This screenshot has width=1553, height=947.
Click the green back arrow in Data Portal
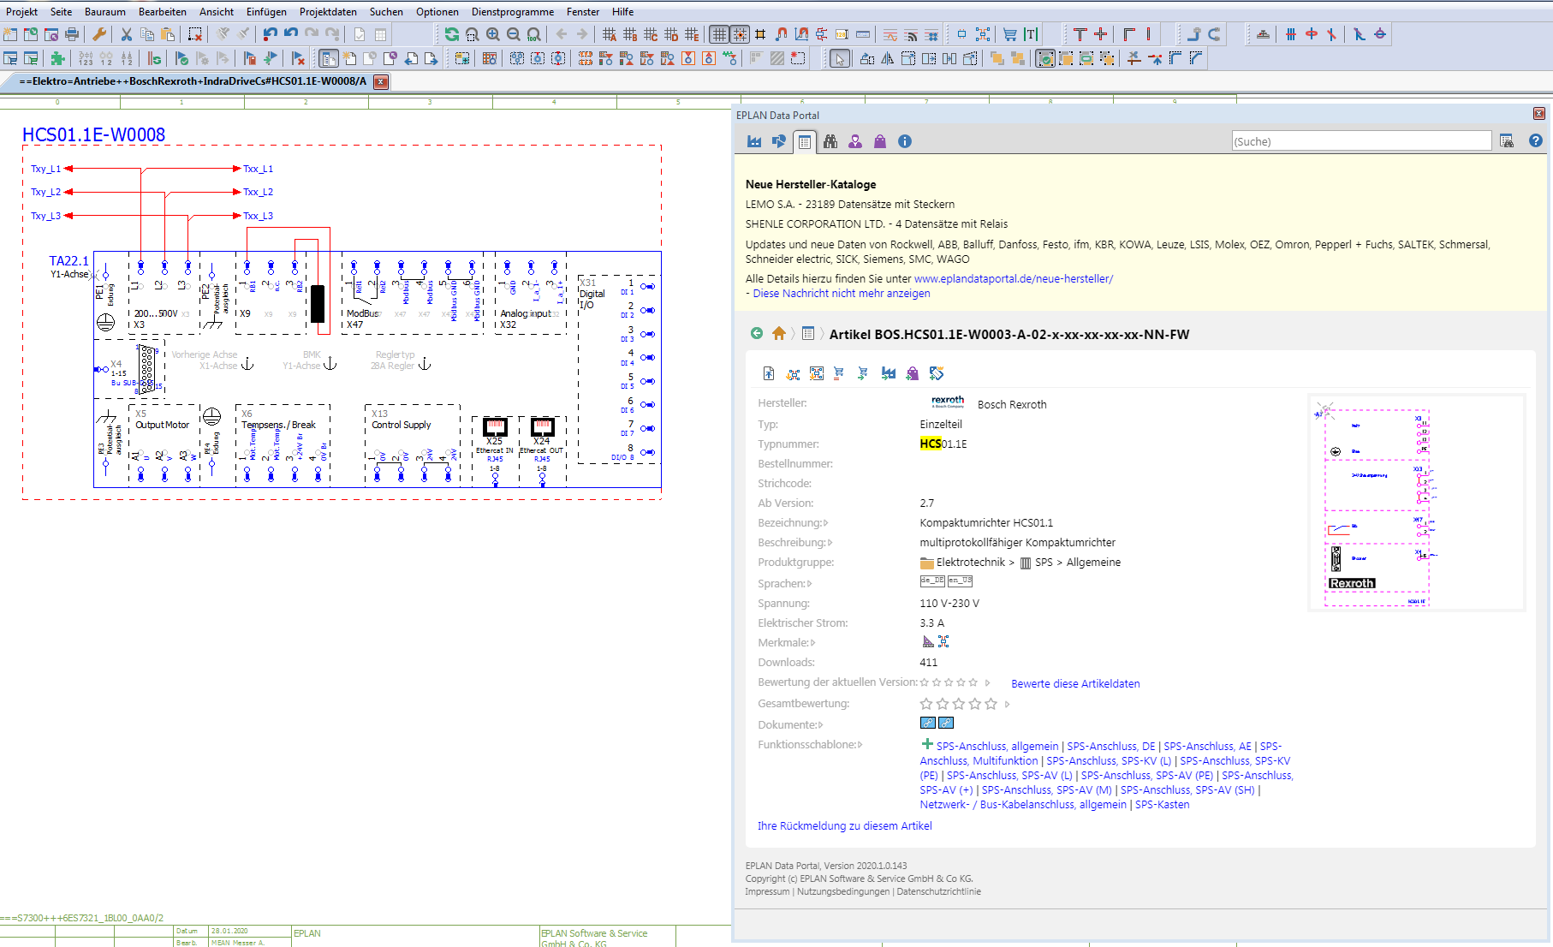tap(757, 334)
